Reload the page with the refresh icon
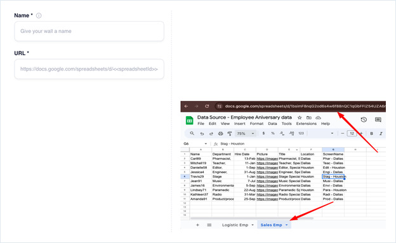Image resolution: width=396 pixels, height=243 pixels. click(207, 107)
